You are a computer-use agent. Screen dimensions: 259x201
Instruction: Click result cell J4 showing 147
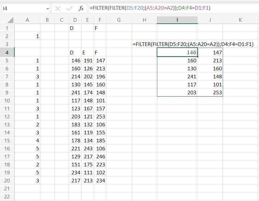point(210,52)
